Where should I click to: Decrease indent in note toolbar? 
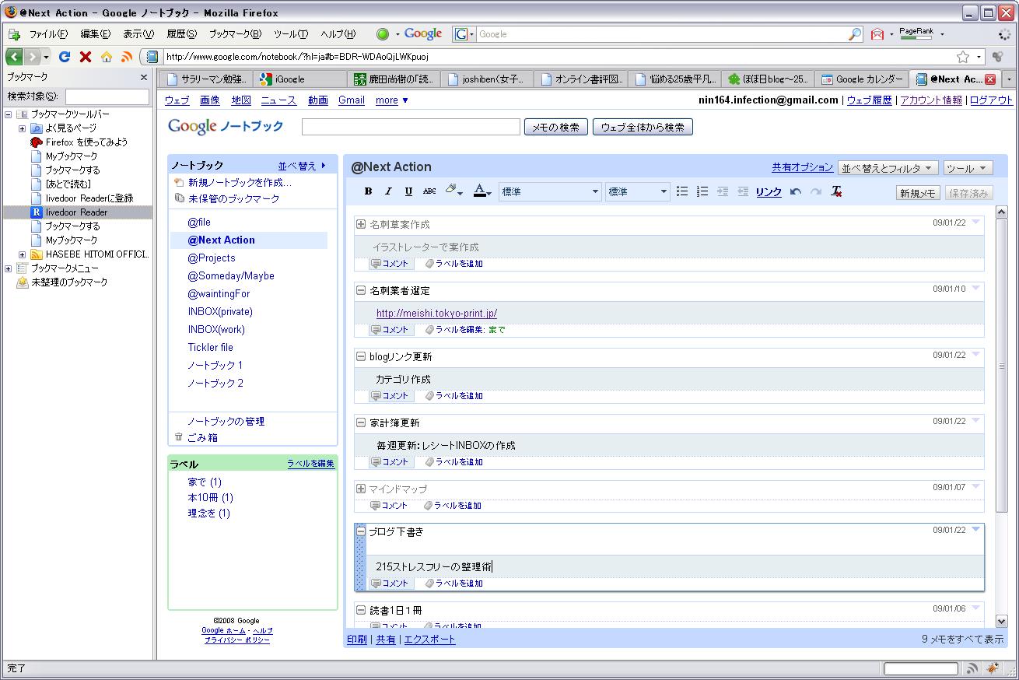click(743, 191)
